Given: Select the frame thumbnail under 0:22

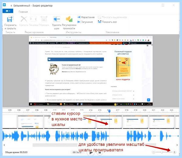Looking at the screenshot, I should (x=162, y=122).
